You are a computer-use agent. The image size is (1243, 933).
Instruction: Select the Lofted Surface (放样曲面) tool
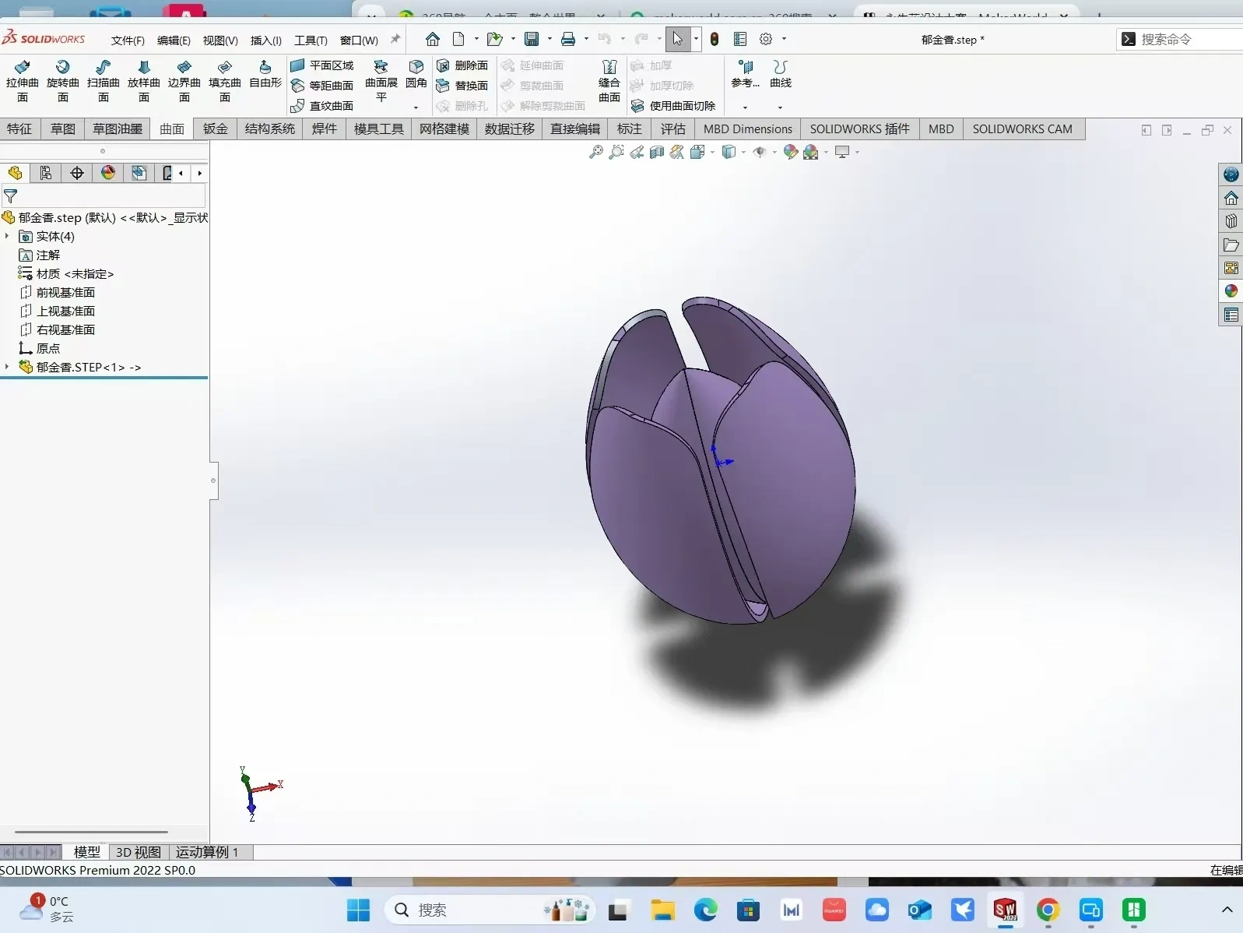pos(143,81)
